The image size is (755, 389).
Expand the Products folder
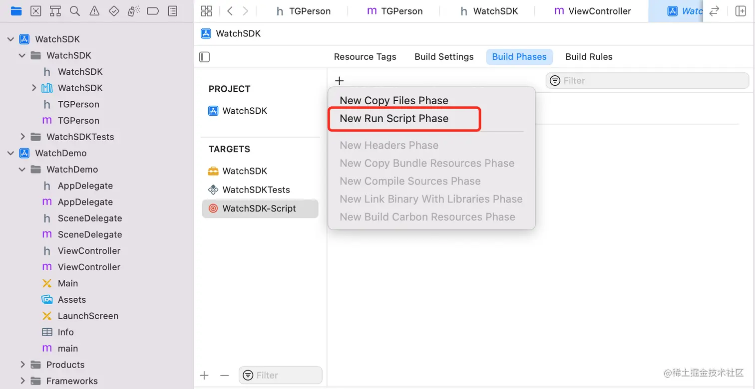click(x=22, y=365)
